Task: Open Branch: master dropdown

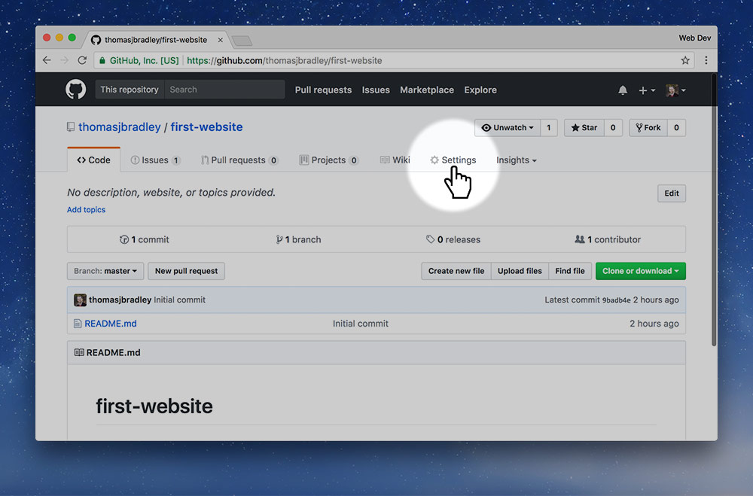Action: point(105,271)
